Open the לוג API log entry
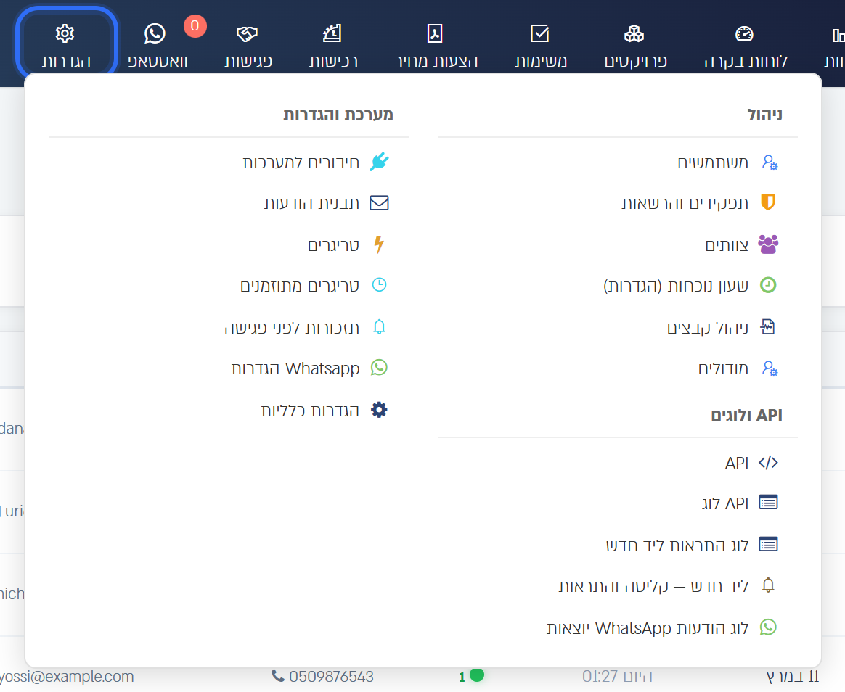The height and width of the screenshot is (692, 845). [739, 503]
